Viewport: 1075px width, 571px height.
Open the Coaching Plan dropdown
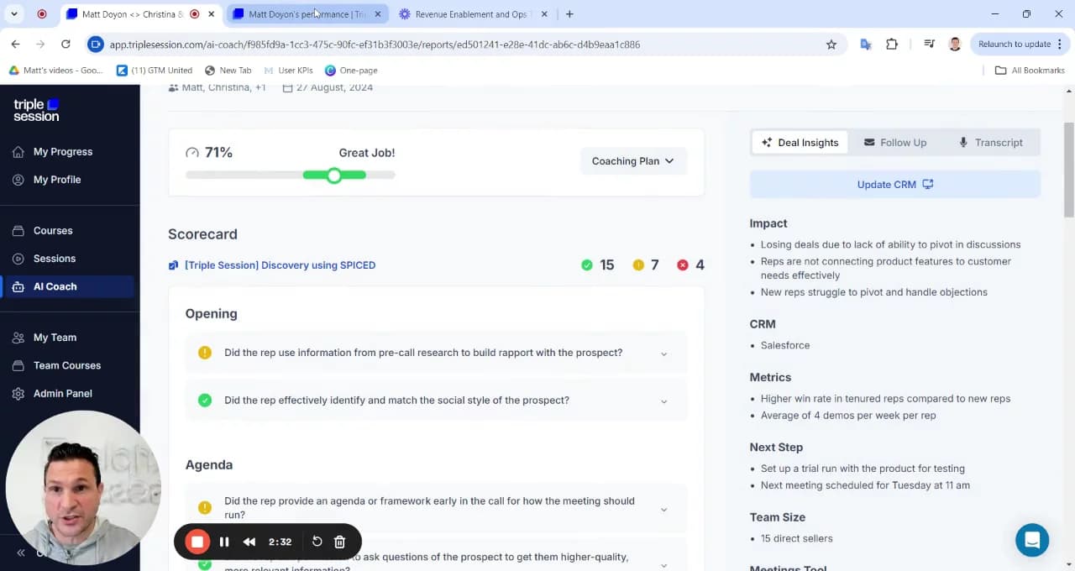coord(632,161)
